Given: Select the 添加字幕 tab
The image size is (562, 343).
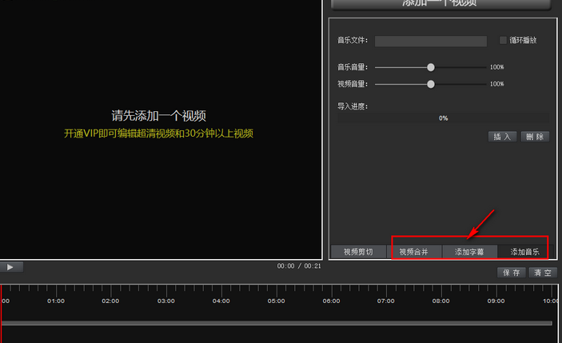Looking at the screenshot, I should coord(469,252).
